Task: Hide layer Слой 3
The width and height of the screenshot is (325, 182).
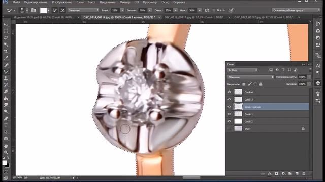Action: pyautogui.click(x=229, y=99)
